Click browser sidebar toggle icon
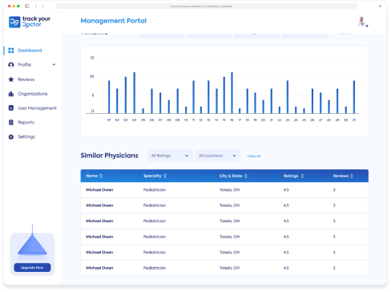This screenshot has width=391, height=292. [26, 6]
